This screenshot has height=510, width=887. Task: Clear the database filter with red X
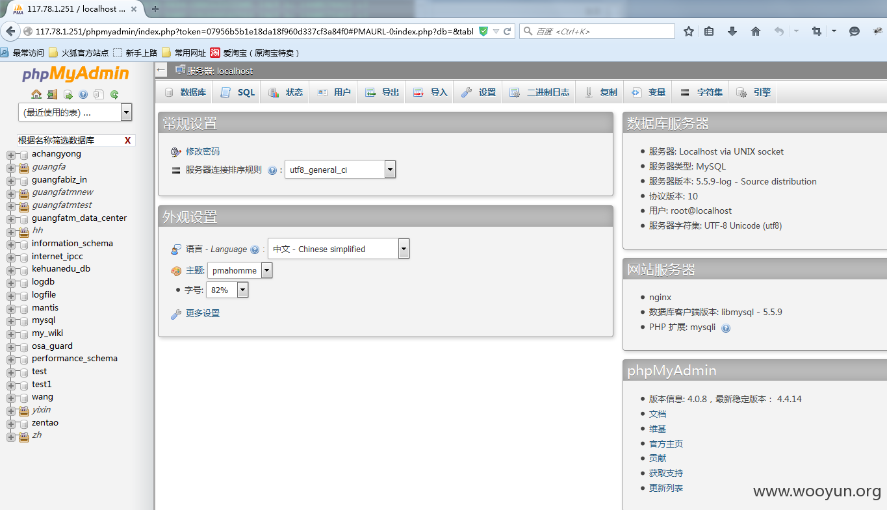pyautogui.click(x=127, y=140)
